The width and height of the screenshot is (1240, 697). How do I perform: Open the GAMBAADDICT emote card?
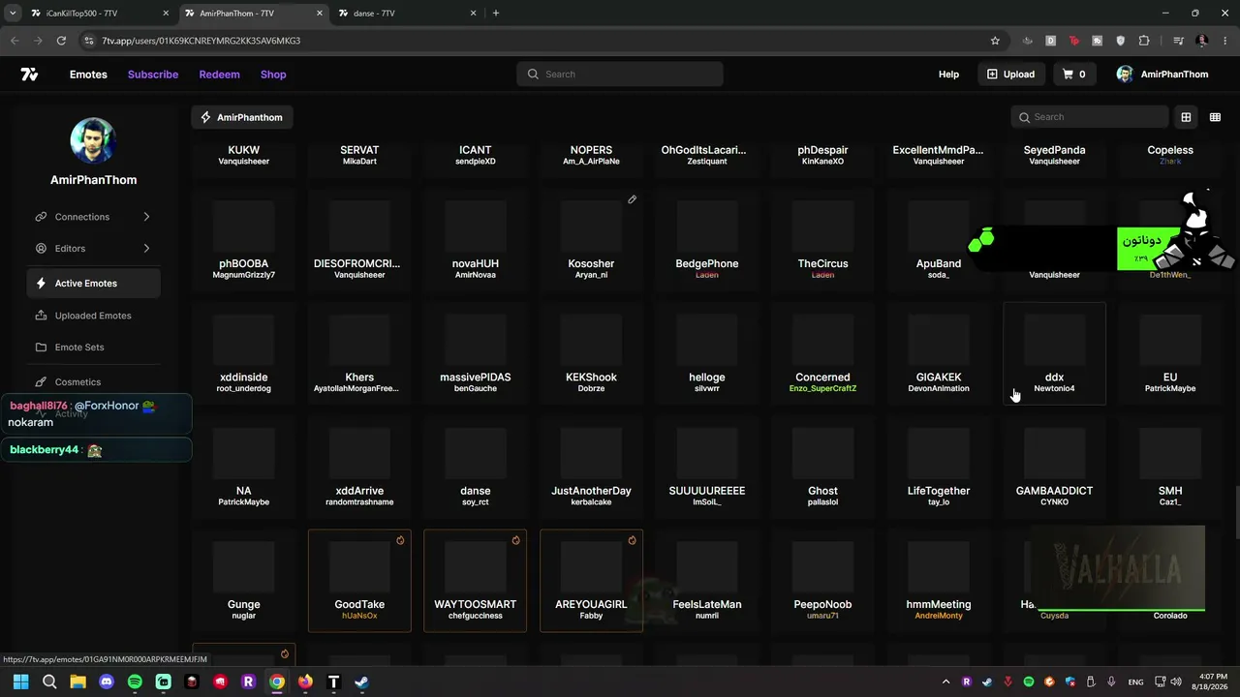coord(1054,466)
